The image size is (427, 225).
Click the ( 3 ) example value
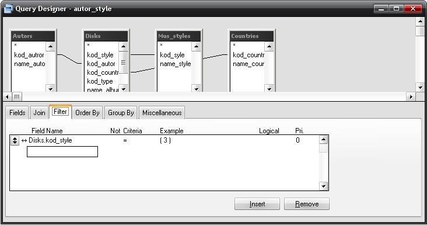165,140
